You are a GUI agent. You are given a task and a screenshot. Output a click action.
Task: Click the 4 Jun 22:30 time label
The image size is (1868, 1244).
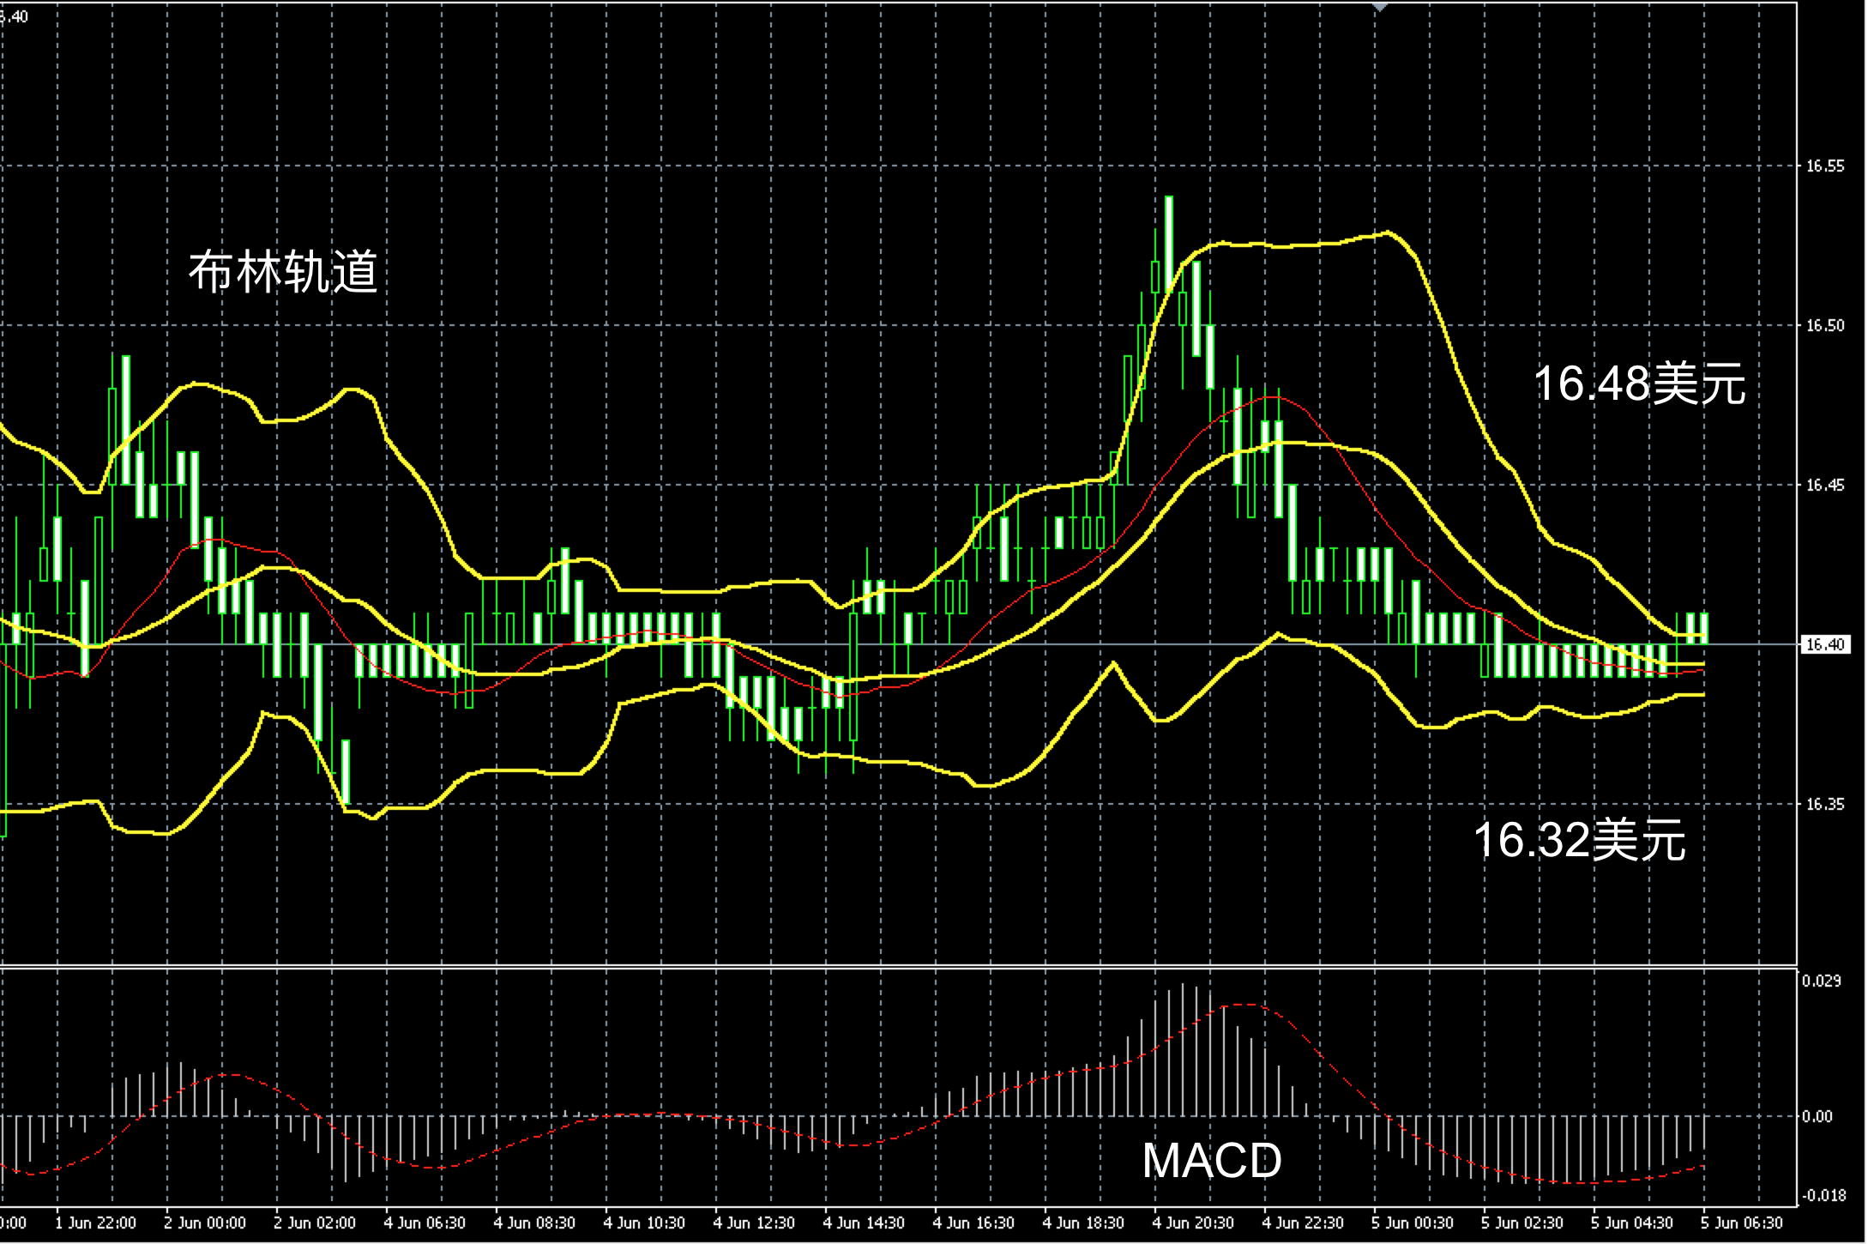click(x=1303, y=1223)
